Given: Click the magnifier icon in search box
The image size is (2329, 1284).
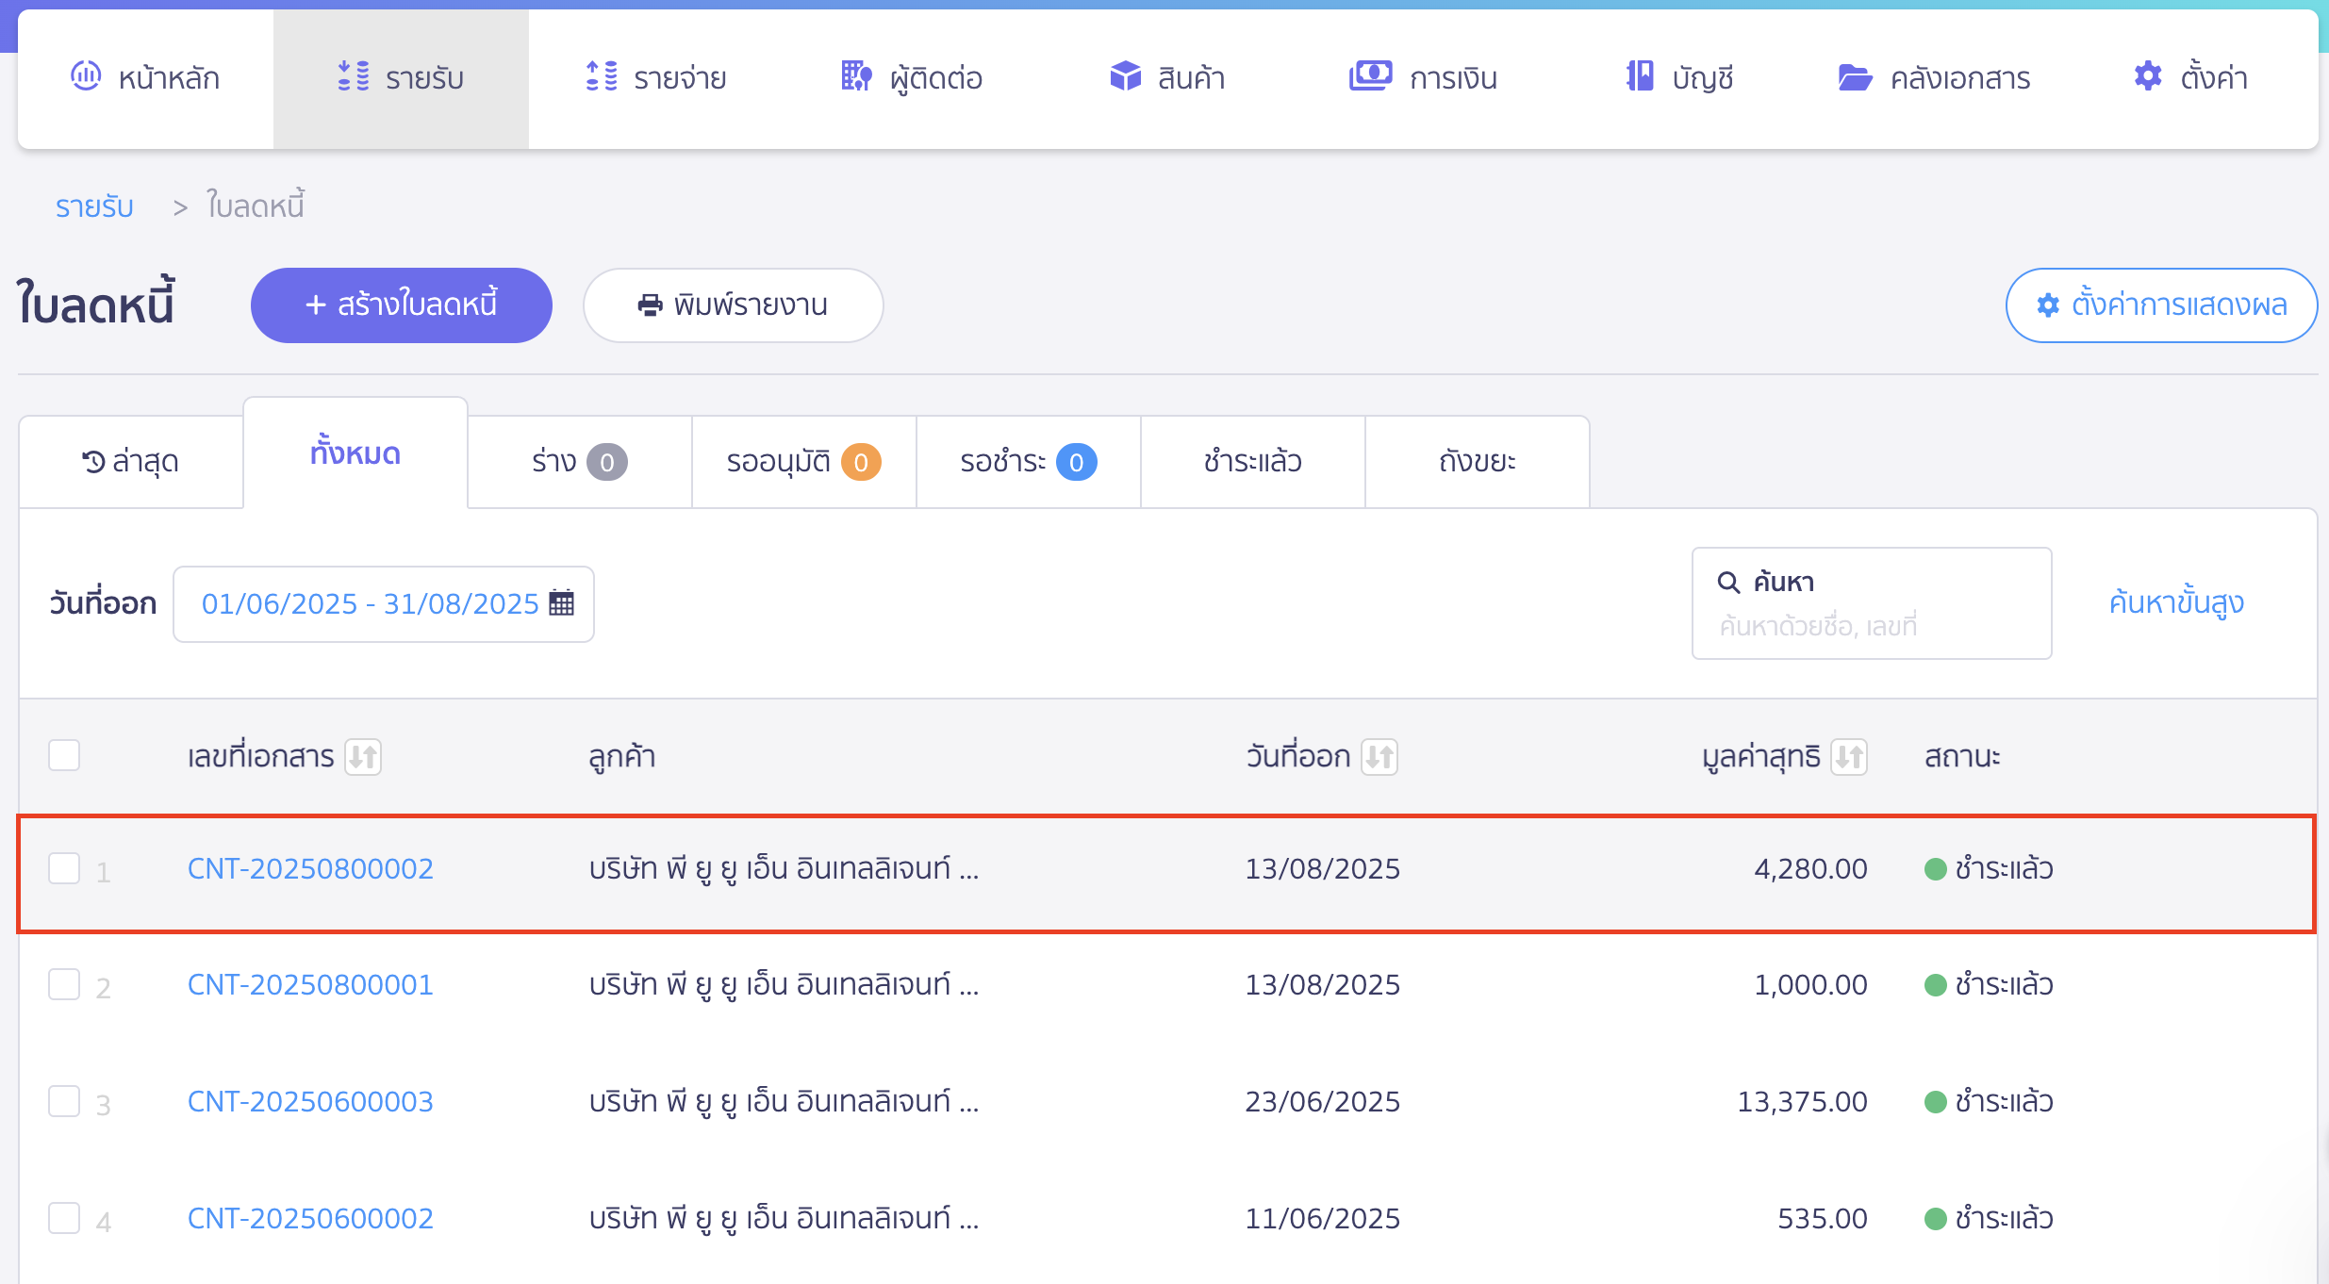Looking at the screenshot, I should click(1728, 583).
